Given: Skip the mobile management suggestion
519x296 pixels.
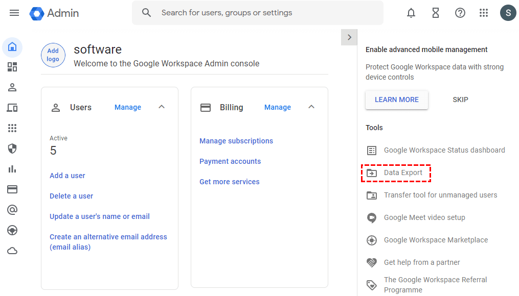Looking at the screenshot, I should point(460,100).
